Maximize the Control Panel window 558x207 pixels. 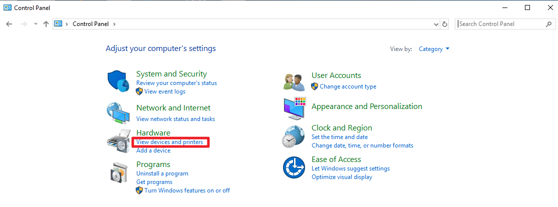point(527,7)
